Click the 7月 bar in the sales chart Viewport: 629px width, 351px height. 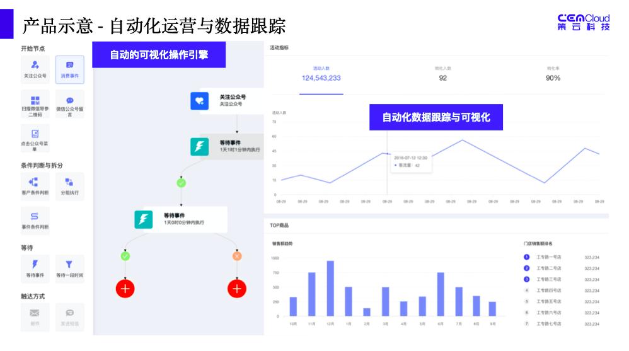point(459,302)
